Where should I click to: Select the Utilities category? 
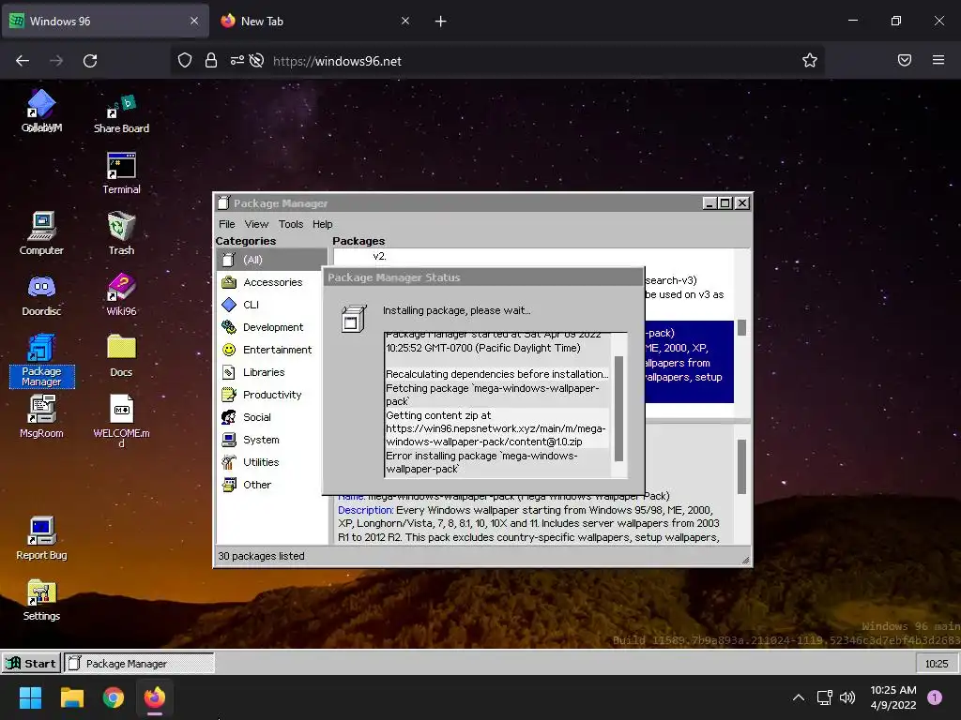(x=271, y=462)
